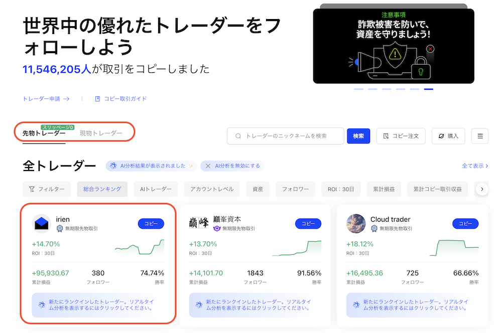This screenshot has width=502, height=333.
Task: Click X icon to disable AI分析
Action: pyautogui.click(x=208, y=165)
